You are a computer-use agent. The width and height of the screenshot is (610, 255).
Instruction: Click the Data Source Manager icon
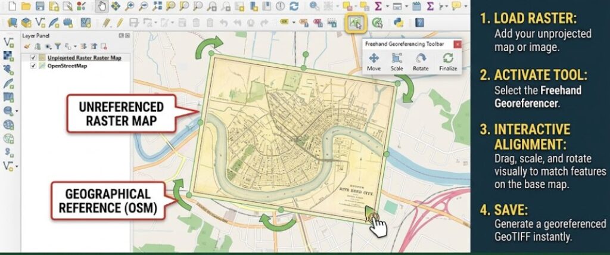pyautogui.click(x=12, y=23)
